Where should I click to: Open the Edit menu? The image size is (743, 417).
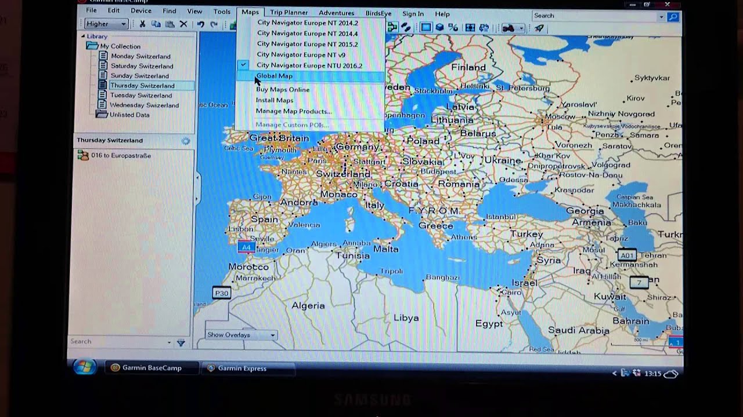(113, 10)
